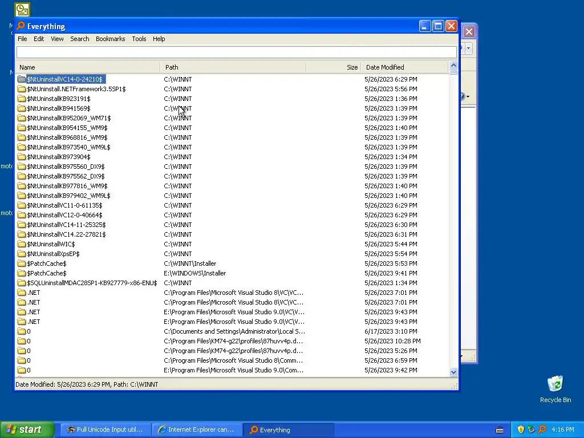Click folder icon of $NtUninstallVC14.22-27821$
This screenshot has height=438, width=584.
coord(22,234)
